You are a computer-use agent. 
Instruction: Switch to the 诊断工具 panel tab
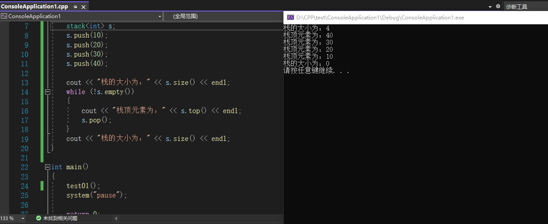click(517, 7)
